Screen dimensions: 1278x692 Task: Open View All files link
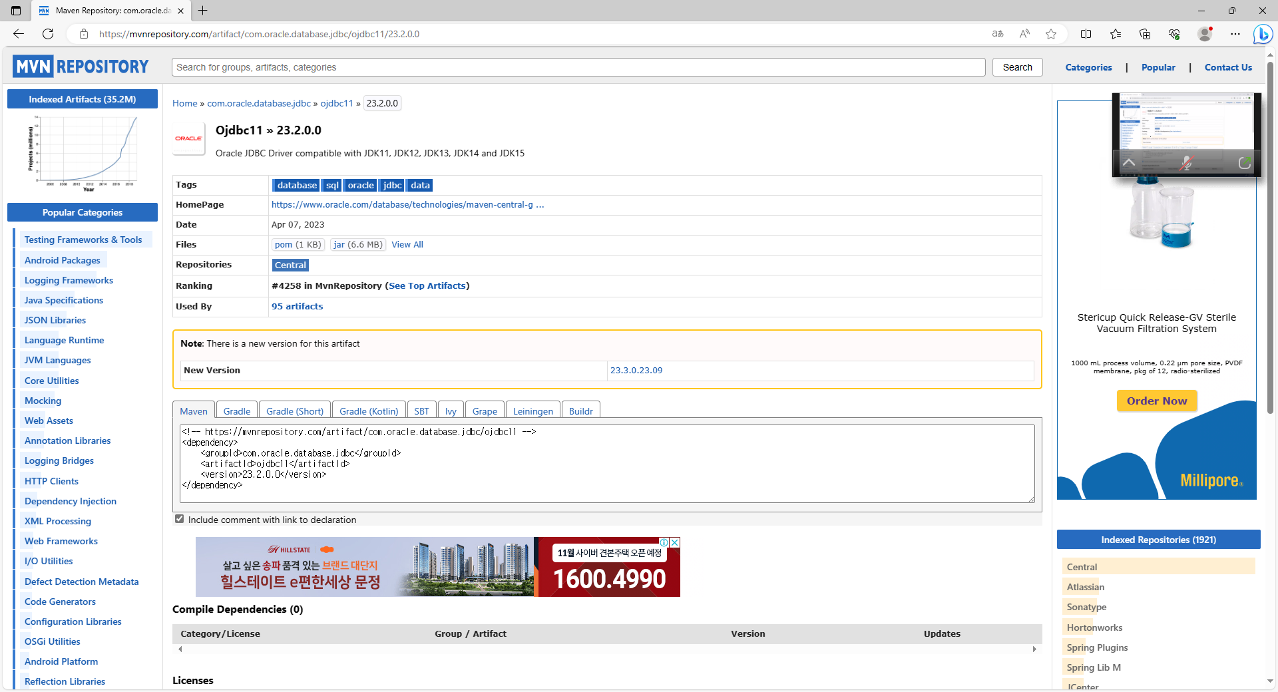pyautogui.click(x=407, y=244)
